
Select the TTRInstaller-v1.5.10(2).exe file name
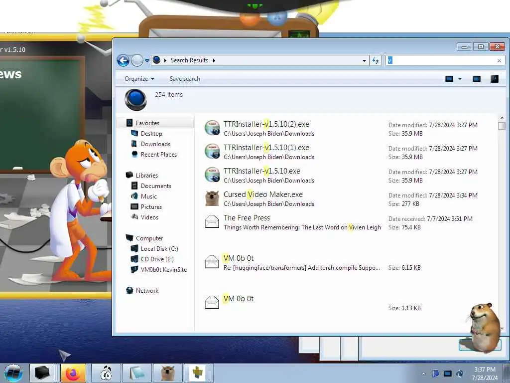tap(266, 124)
